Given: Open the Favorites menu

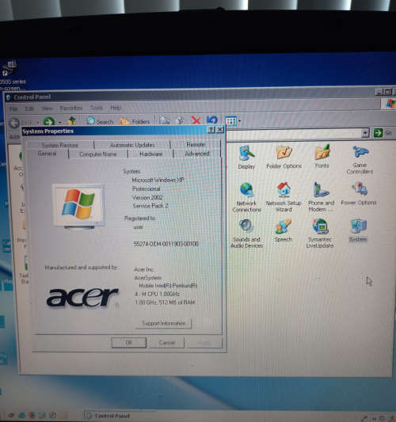Looking at the screenshot, I should coord(71,108).
